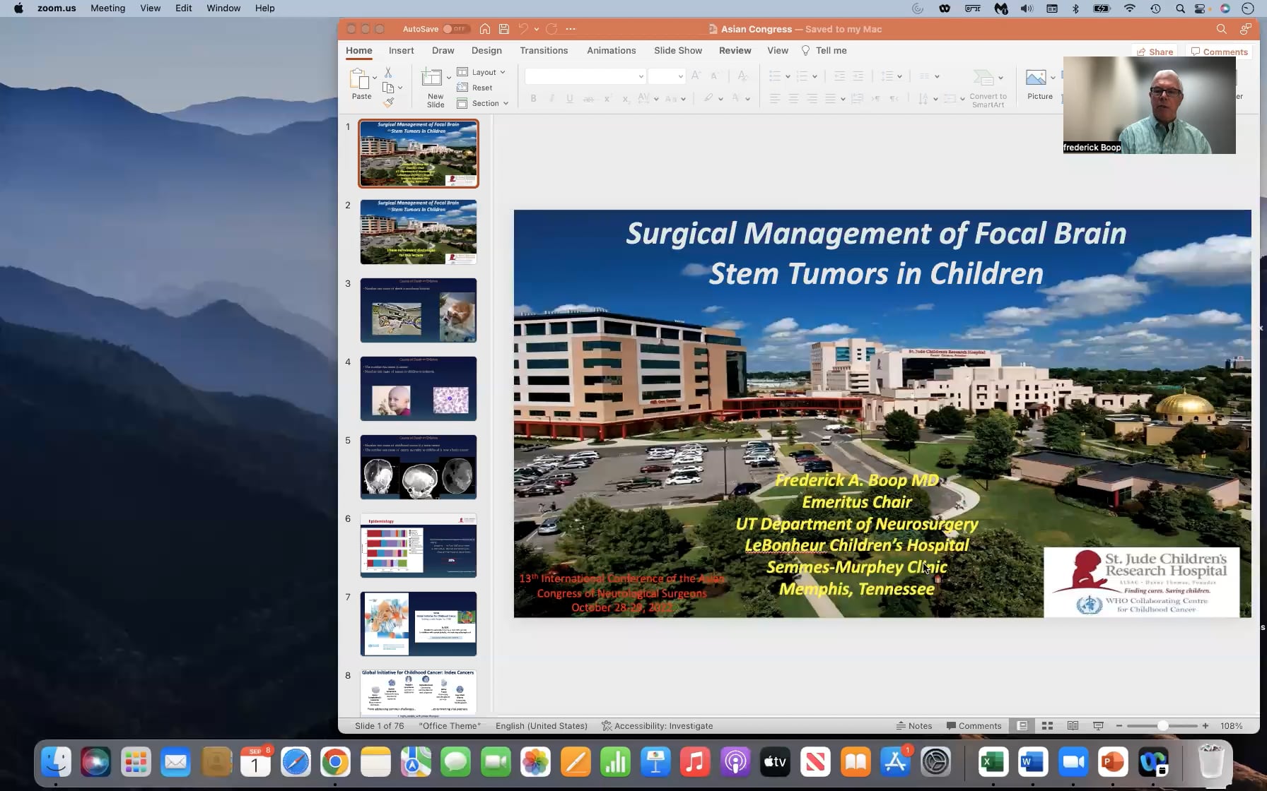This screenshot has height=791, width=1267.
Task: Expand the New Slide dropdown arrow
Action: [x=448, y=78]
